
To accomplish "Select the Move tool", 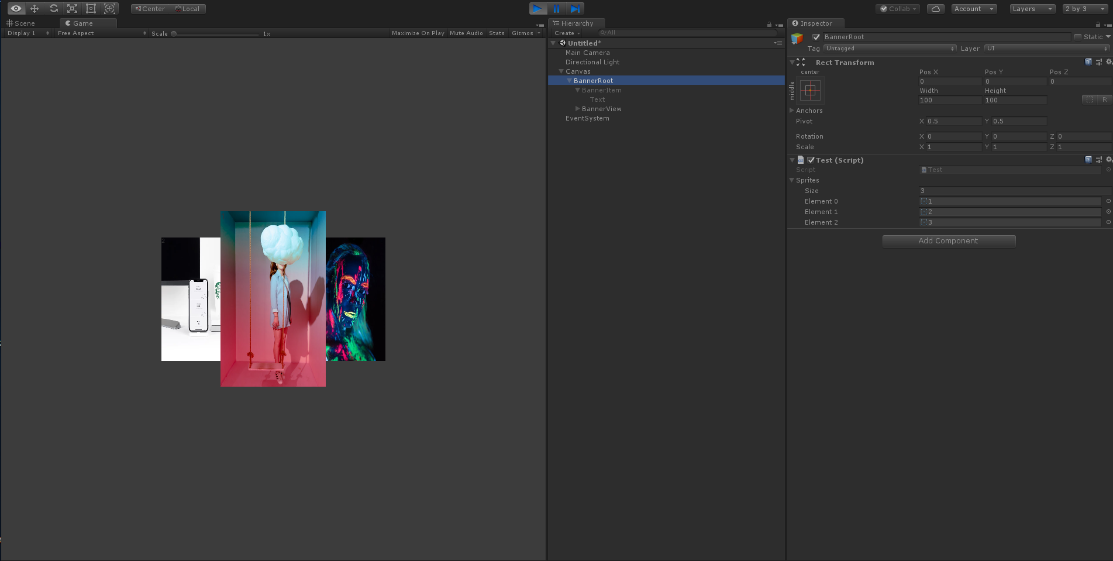I will pos(35,9).
